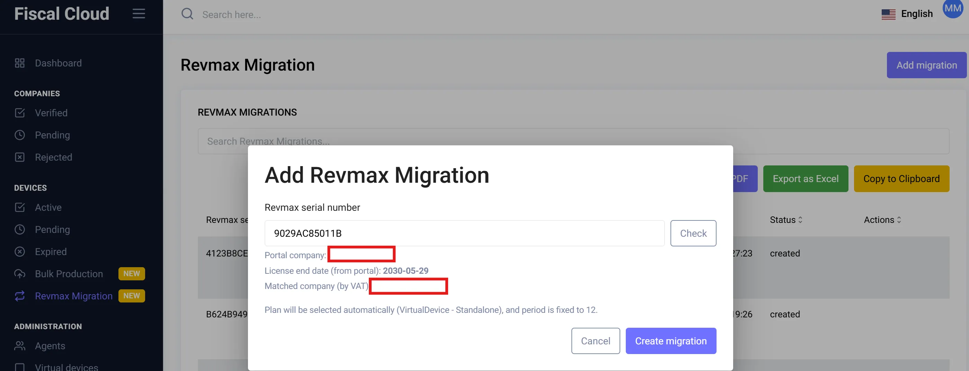Click the Check serial number button
Viewport: 969px width, 371px height.
(693, 233)
